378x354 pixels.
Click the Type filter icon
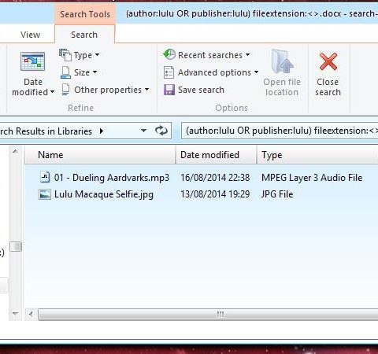(x=65, y=55)
